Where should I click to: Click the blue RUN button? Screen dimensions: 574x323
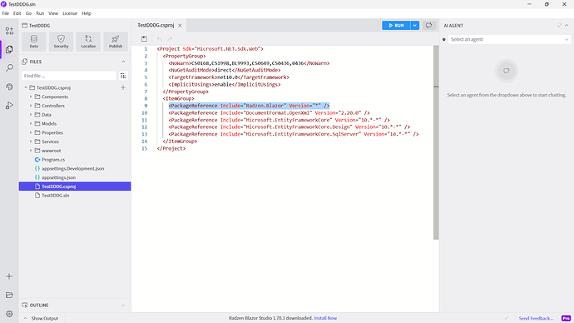pyautogui.click(x=396, y=25)
